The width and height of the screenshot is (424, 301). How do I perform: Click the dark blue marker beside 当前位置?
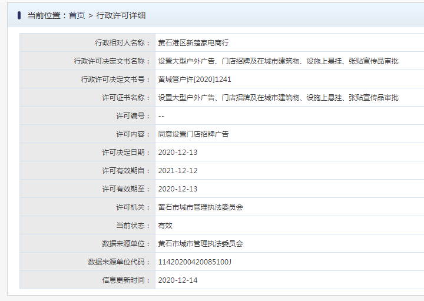click(x=19, y=15)
